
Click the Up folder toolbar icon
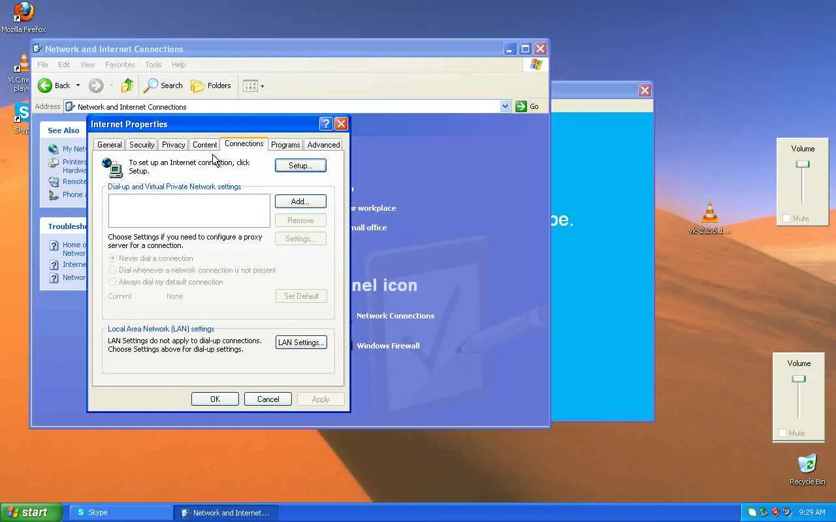pyautogui.click(x=127, y=85)
